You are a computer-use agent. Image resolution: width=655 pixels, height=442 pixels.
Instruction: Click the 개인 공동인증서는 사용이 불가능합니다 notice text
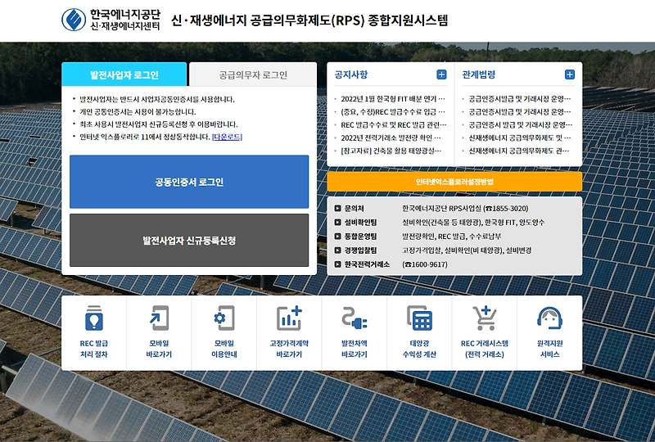(138, 111)
